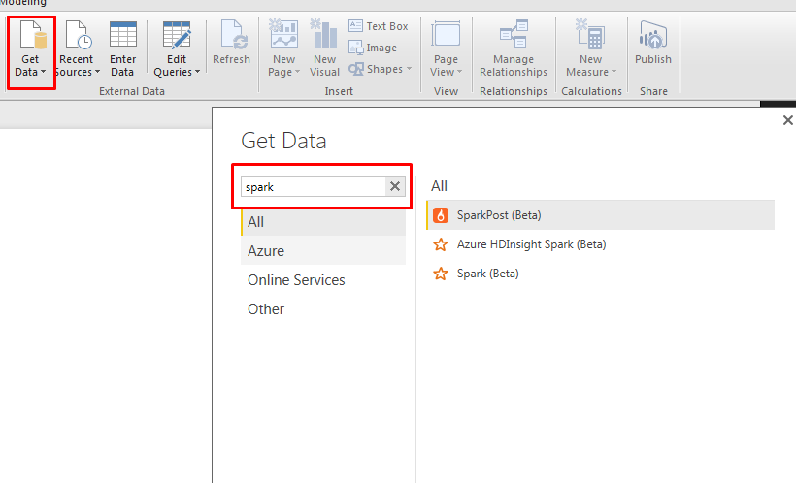Click the Get Data ribbon icon
The width and height of the screenshot is (796, 483).
[31, 39]
